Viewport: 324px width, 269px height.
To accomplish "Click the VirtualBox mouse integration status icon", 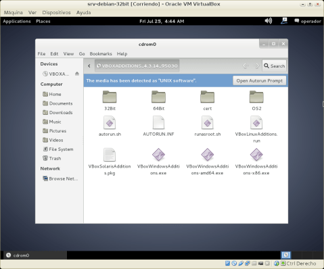I will 277,263.
